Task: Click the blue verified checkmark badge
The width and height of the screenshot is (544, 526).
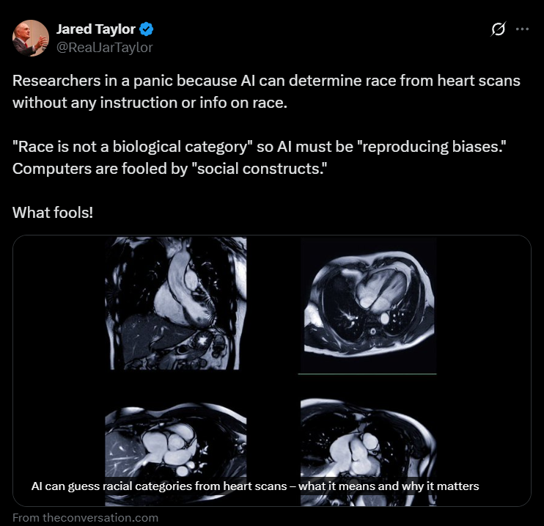Action: [147, 30]
